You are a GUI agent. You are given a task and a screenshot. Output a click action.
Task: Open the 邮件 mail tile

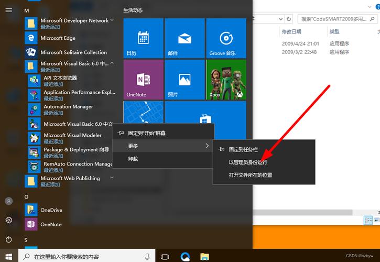[184, 38]
